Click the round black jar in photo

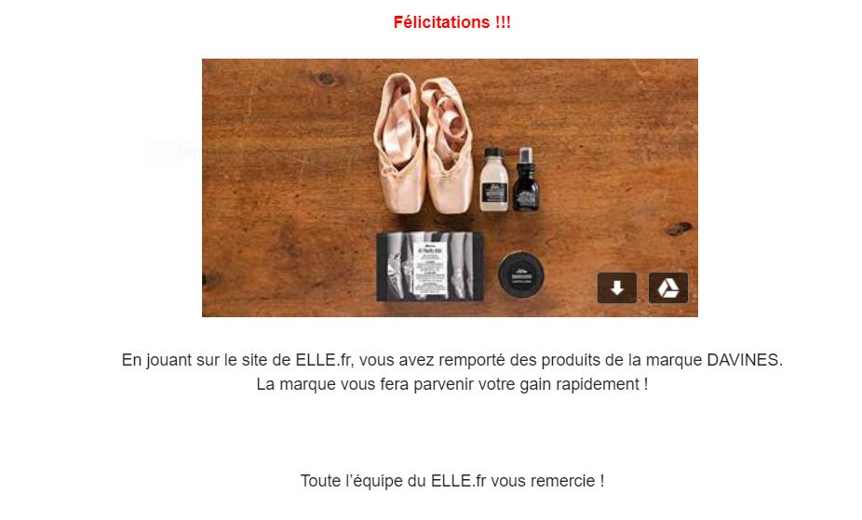(520, 274)
